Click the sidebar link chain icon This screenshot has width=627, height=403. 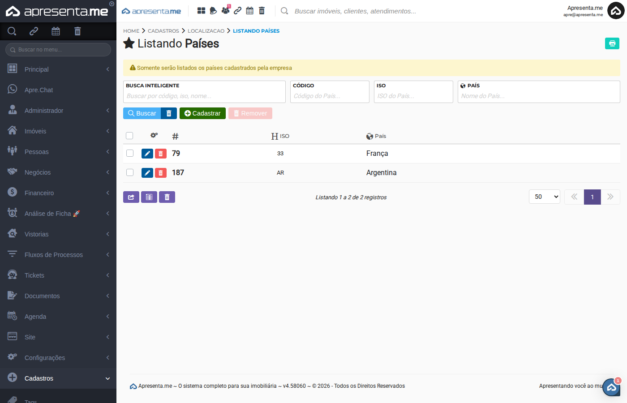[34, 31]
